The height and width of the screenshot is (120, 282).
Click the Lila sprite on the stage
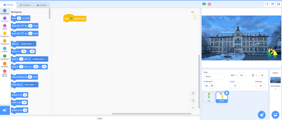(269, 52)
